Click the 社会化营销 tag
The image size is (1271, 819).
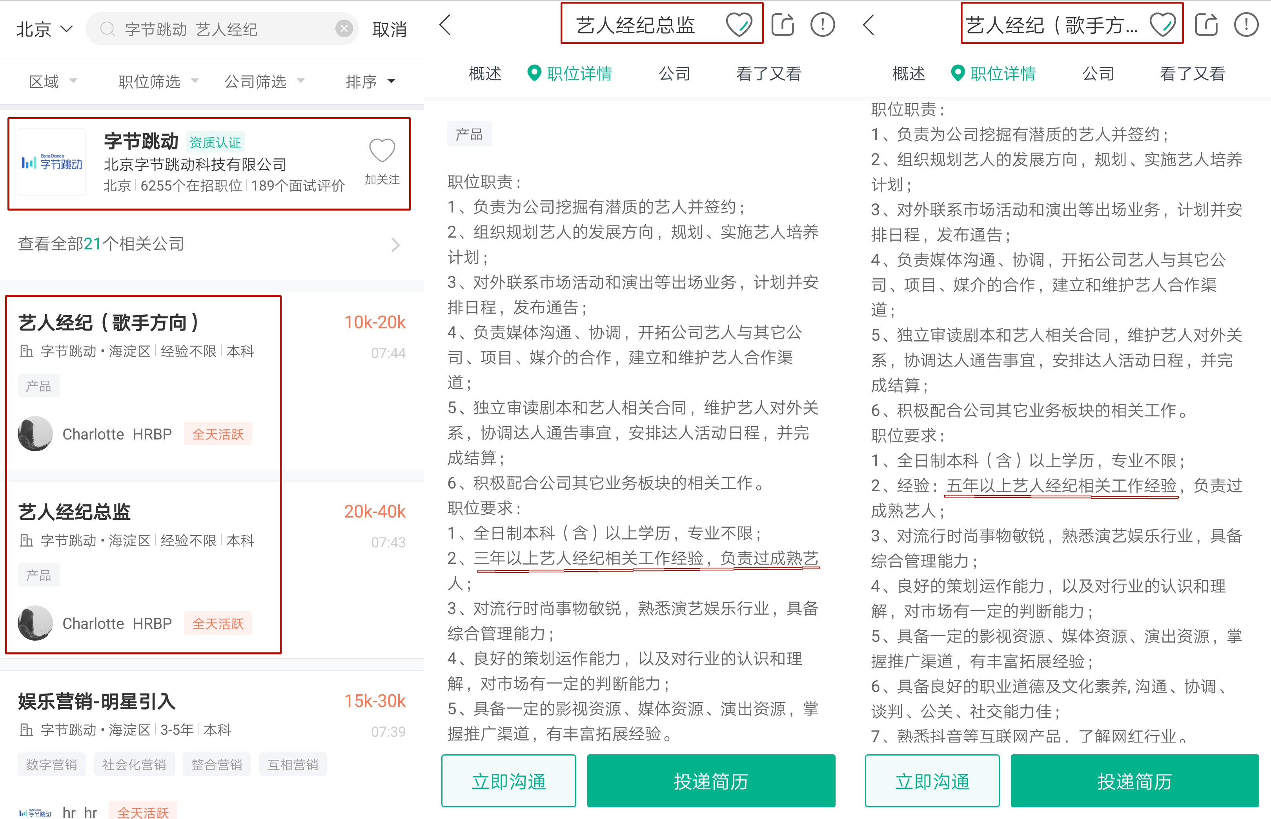point(134,764)
